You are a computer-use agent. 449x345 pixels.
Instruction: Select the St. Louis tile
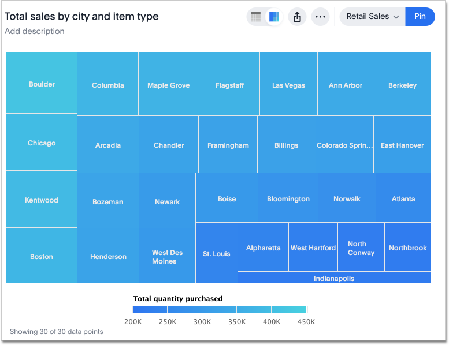(217, 253)
